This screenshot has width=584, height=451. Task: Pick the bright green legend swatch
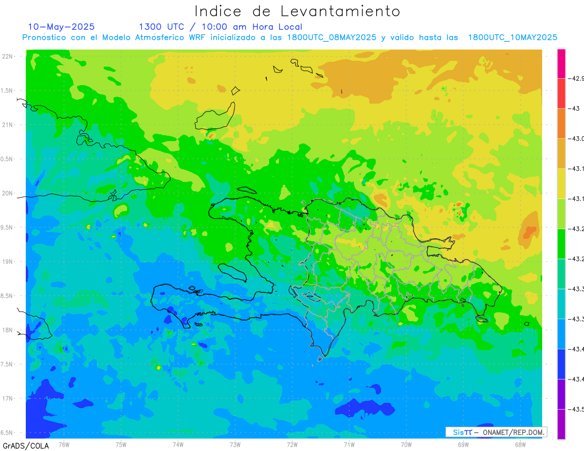coord(561,244)
